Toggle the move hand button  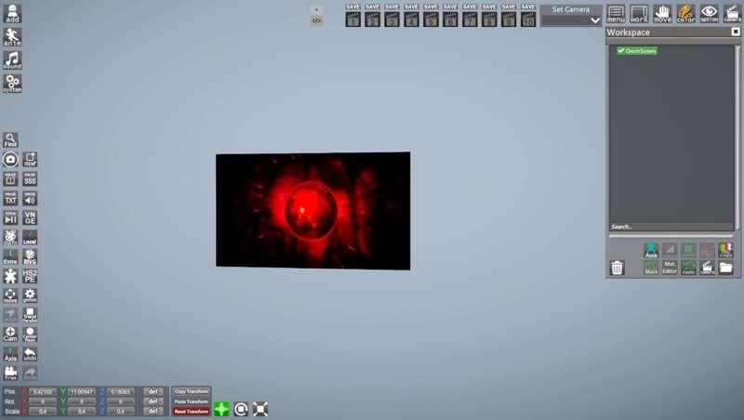[x=662, y=14]
